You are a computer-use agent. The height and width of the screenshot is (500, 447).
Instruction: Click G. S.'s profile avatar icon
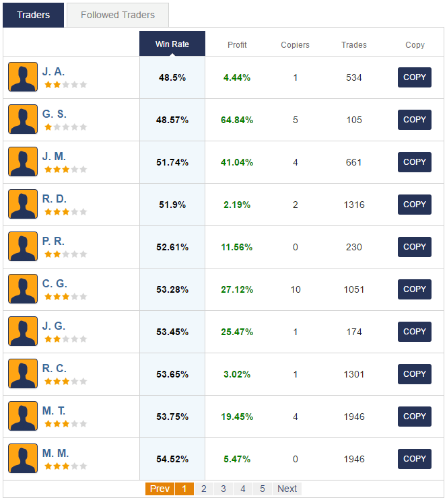(23, 119)
